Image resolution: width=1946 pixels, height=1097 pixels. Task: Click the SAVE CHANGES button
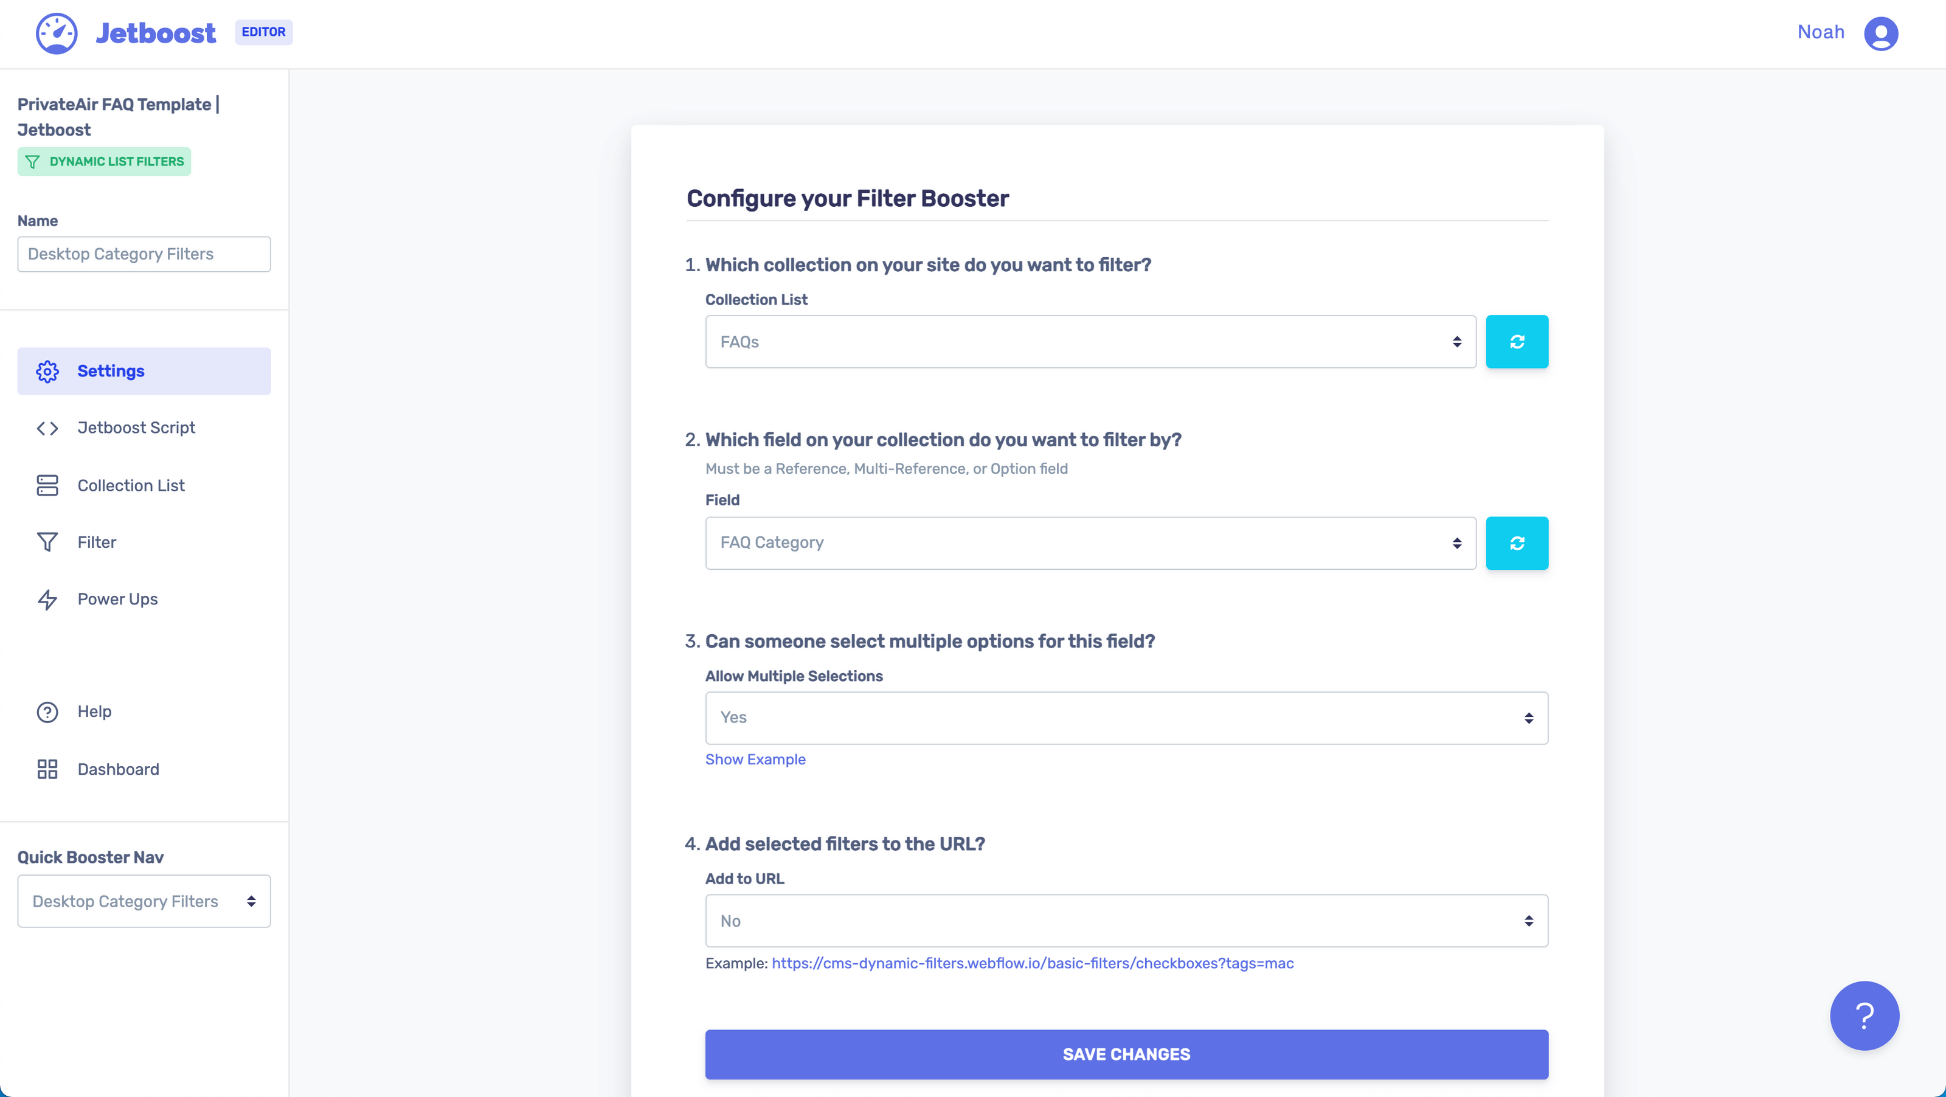(1126, 1054)
